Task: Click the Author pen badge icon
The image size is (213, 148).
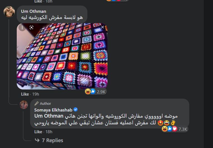Action: point(36,103)
